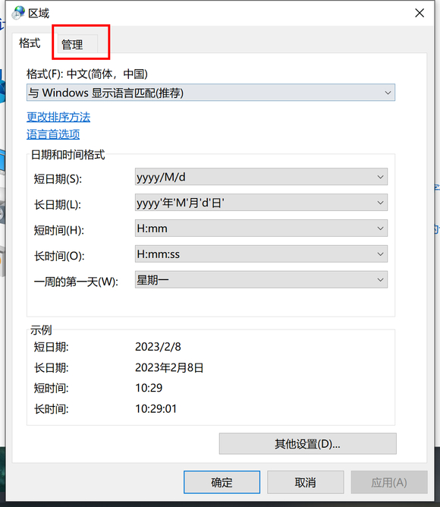Expand the 短日期 yyyy/M/d dropdown
440x507 pixels.
tap(261, 177)
